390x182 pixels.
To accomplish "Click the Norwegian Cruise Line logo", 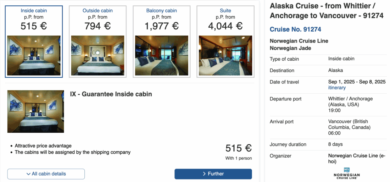I will click(346, 173).
